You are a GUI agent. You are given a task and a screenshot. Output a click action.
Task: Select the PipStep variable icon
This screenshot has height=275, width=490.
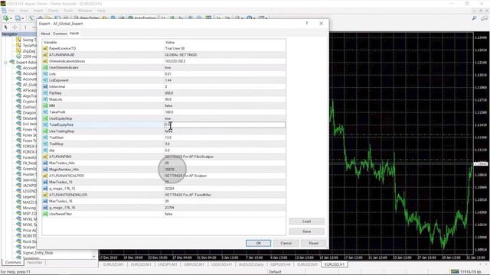click(x=45, y=93)
